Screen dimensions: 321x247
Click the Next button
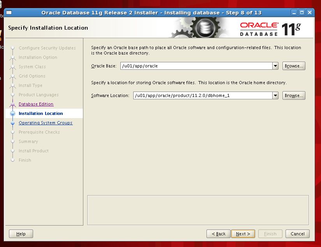coord(243,234)
